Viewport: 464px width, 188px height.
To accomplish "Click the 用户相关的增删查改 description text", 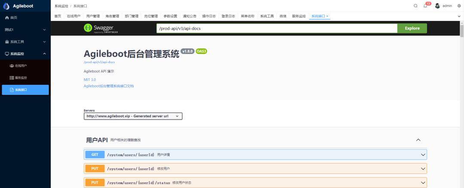I will click(x=125, y=140).
